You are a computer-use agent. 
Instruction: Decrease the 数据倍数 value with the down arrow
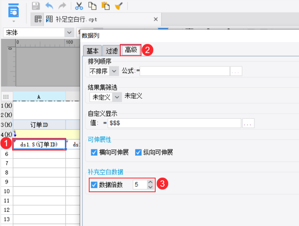[150, 187]
